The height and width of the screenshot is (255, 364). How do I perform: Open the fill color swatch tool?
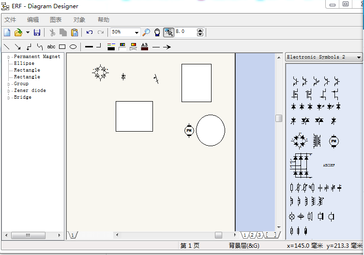point(122,47)
